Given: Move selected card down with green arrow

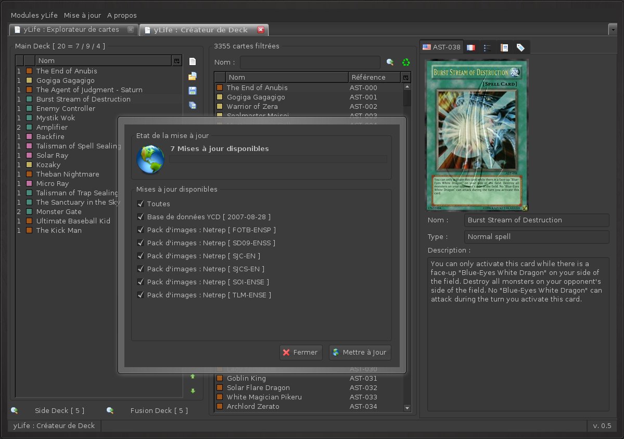Looking at the screenshot, I should [x=193, y=391].
